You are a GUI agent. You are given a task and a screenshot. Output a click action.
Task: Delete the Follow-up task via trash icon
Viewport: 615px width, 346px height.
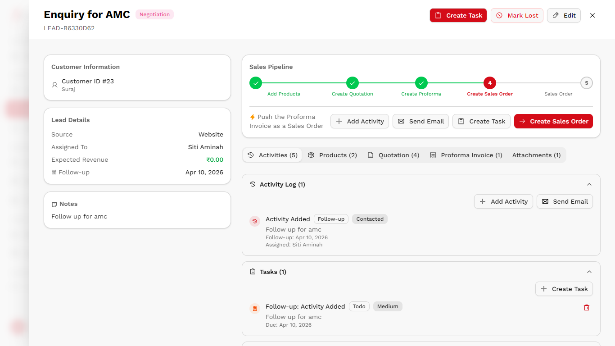[586, 307]
